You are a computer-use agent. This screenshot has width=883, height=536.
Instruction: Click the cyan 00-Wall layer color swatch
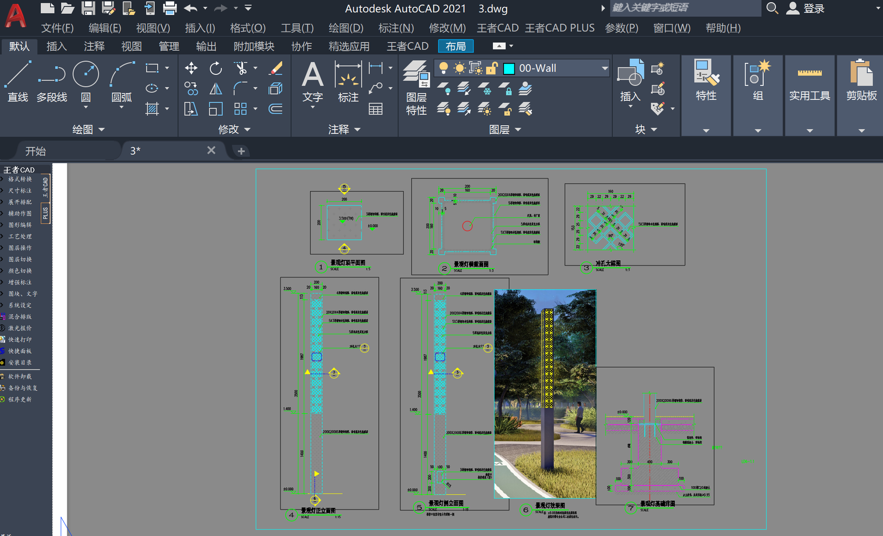pyautogui.click(x=509, y=68)
